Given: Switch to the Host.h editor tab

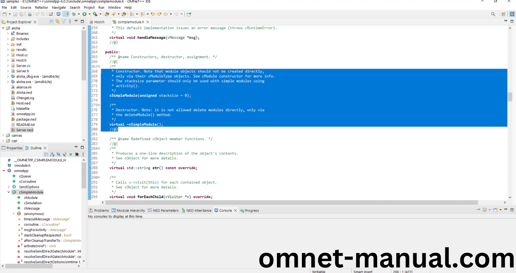Looking at the screenshot, I should tap(99, 22).
